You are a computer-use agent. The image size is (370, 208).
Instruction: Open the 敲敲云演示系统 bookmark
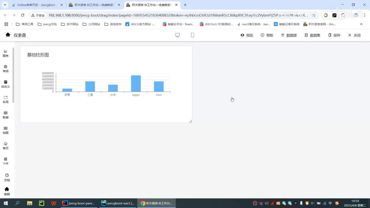[x=287, y=24]
